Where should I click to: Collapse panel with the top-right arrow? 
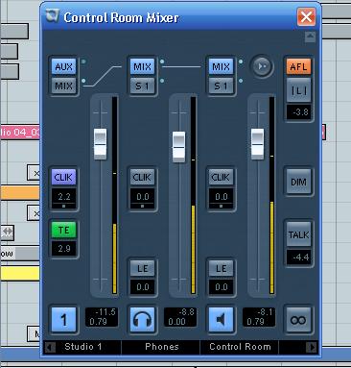(x=310, y=37)
